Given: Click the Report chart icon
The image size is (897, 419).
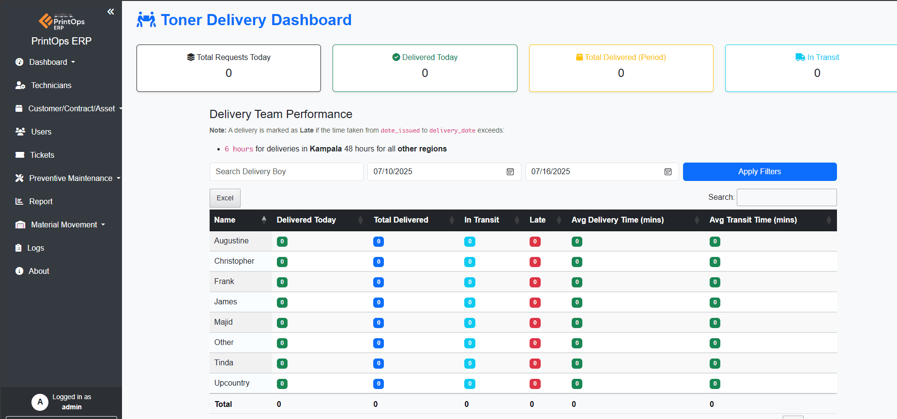Looking at the screenshot, I should [x=19, y=201].
